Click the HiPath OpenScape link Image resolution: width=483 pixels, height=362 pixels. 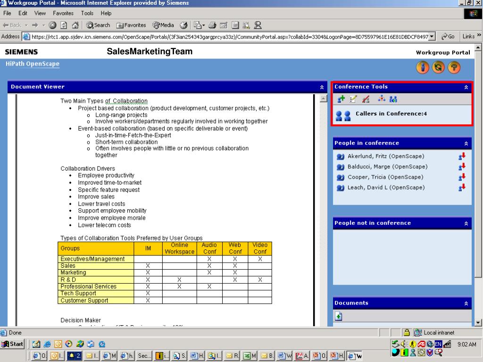pyautogui.click(x=33, y=64)
